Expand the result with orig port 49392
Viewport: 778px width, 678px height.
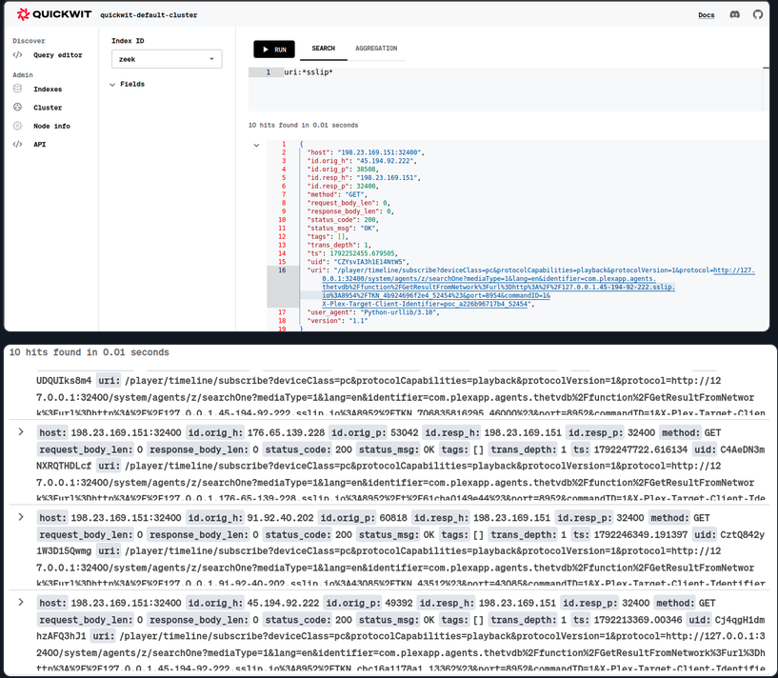click(21, 602)
